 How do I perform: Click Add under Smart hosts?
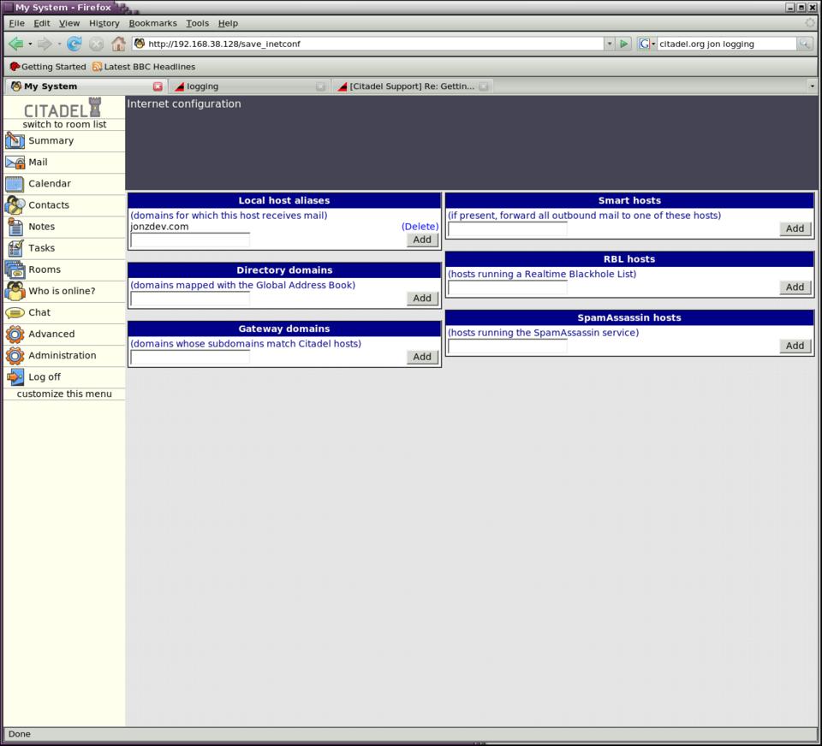pos(795,228)
